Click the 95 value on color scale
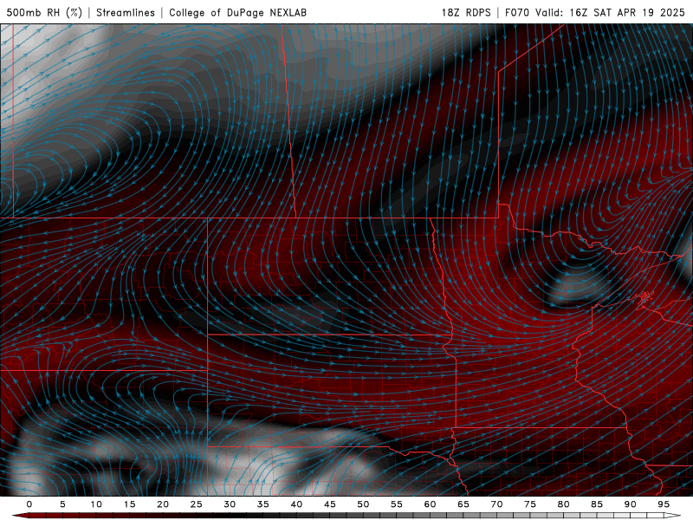 point(664,504)
